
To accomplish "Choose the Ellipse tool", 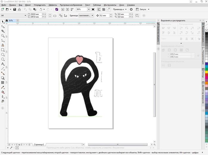I will tap(3, 54).
